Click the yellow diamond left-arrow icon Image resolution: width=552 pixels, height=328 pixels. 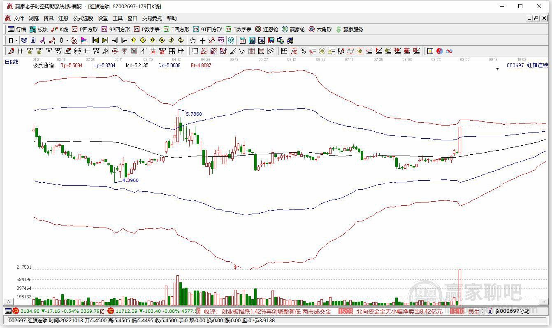[x=133, y=40]
